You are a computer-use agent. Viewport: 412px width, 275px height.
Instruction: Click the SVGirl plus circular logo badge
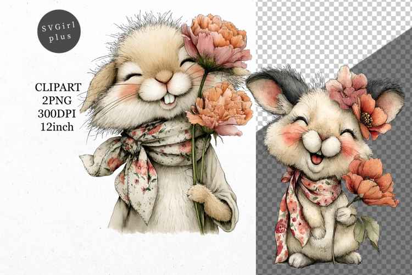pos(59,31)
